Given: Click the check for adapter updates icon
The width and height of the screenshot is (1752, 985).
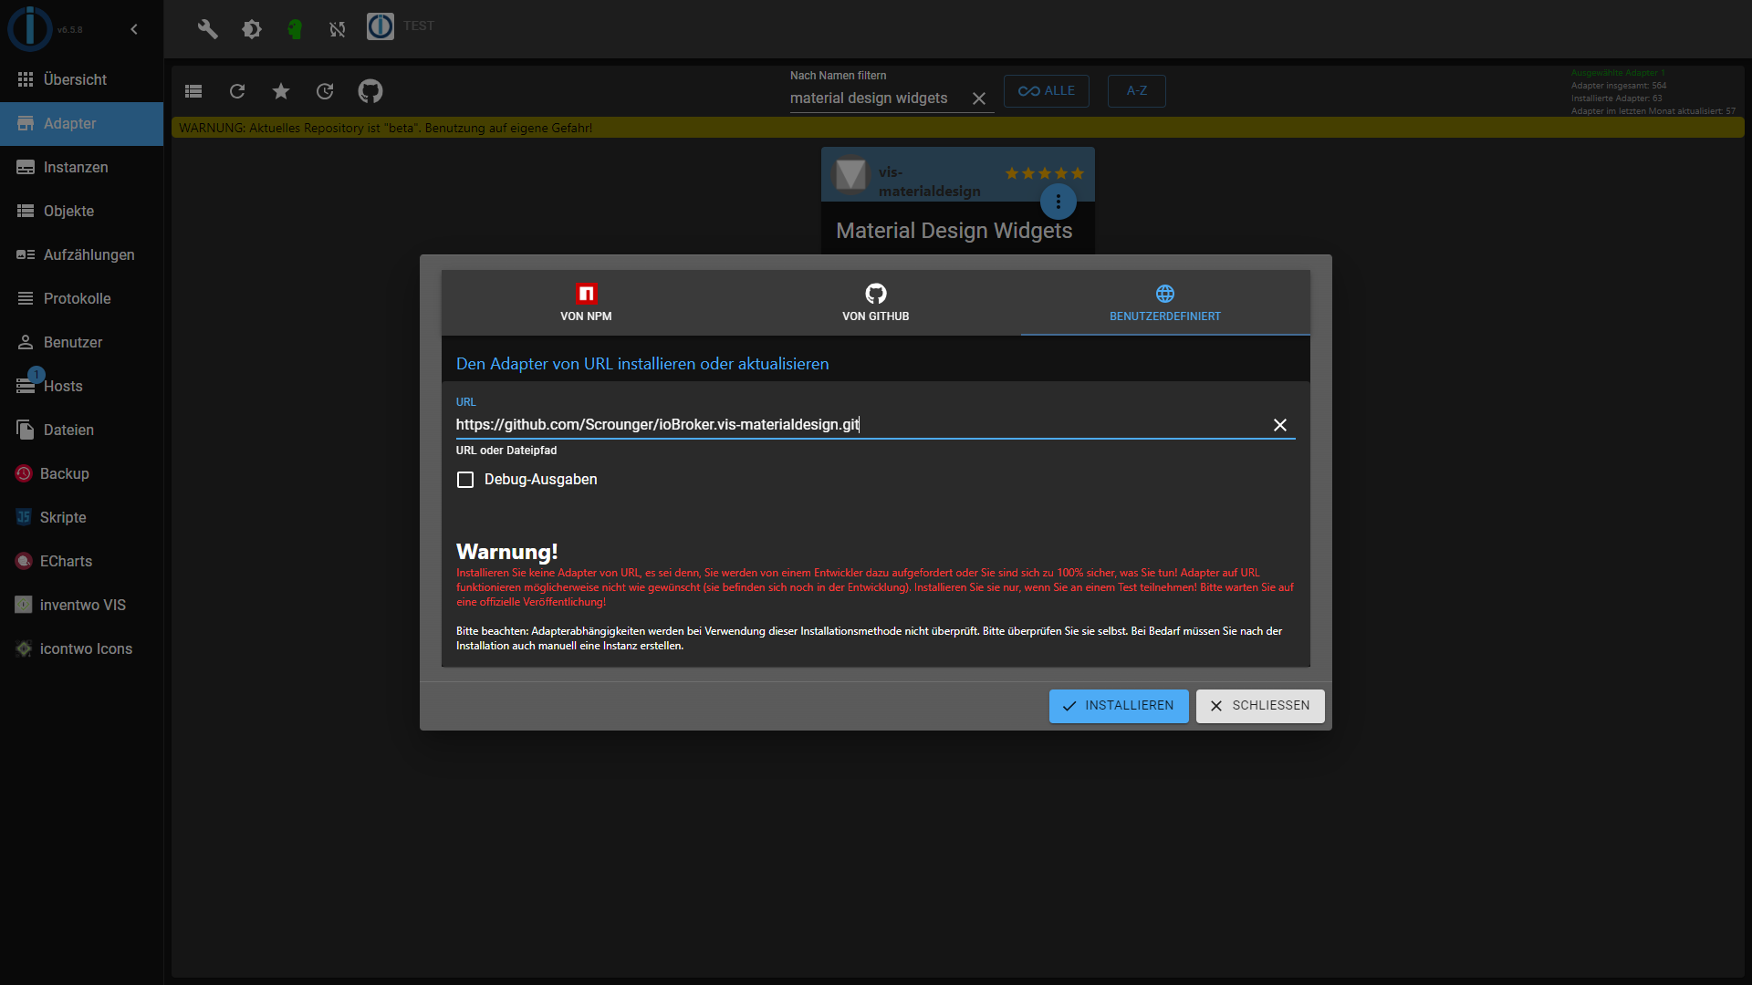Looking at the screenshot, I should tap(325, 91).
